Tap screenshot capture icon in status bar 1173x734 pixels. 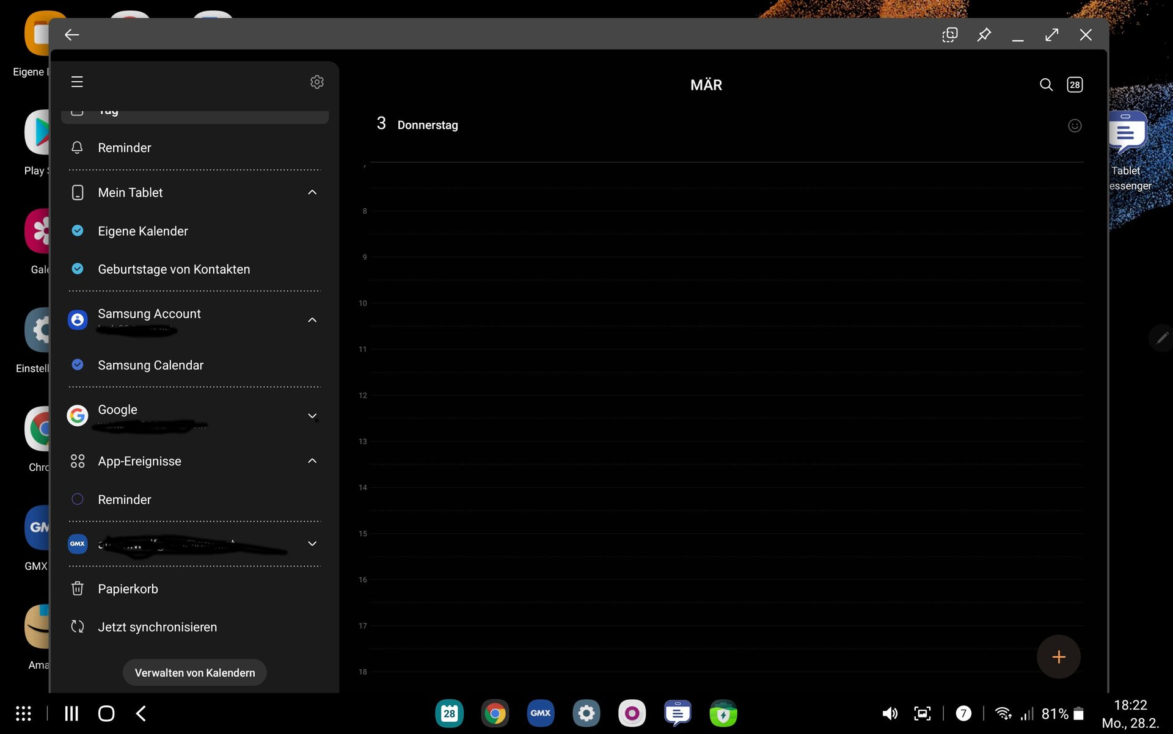point(922,713)
